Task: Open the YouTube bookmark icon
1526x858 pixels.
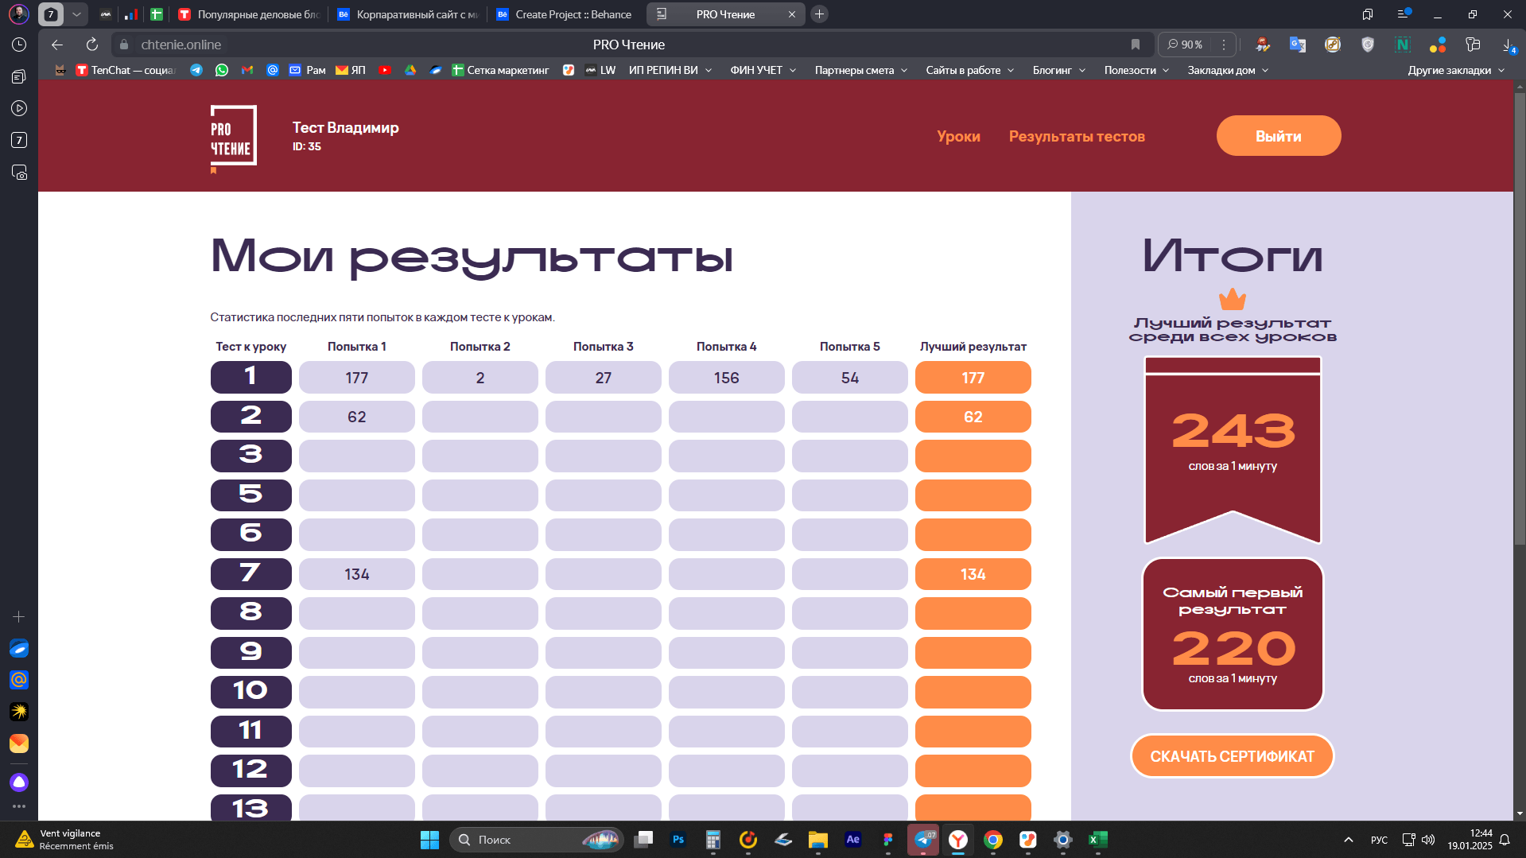Action: click(x=385, y=70)
